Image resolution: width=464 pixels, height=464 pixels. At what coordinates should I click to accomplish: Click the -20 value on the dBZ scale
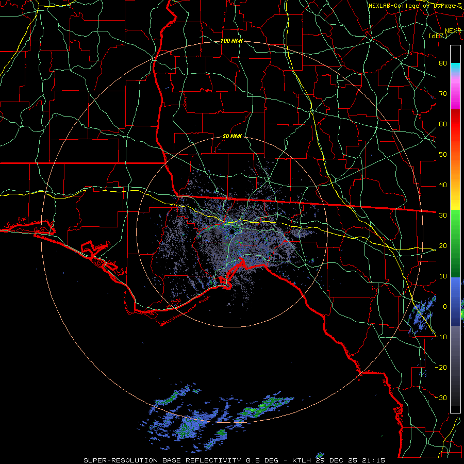point(441,367)
